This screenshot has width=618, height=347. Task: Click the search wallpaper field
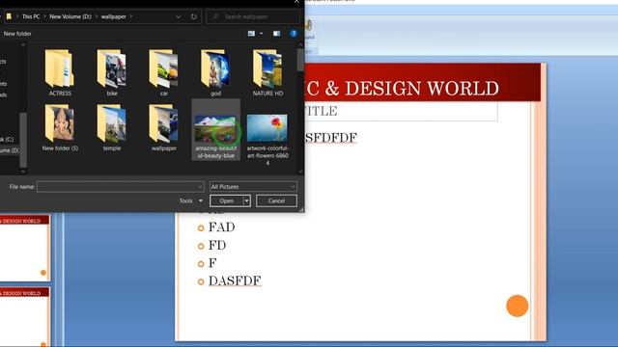[x=253, y=17]
